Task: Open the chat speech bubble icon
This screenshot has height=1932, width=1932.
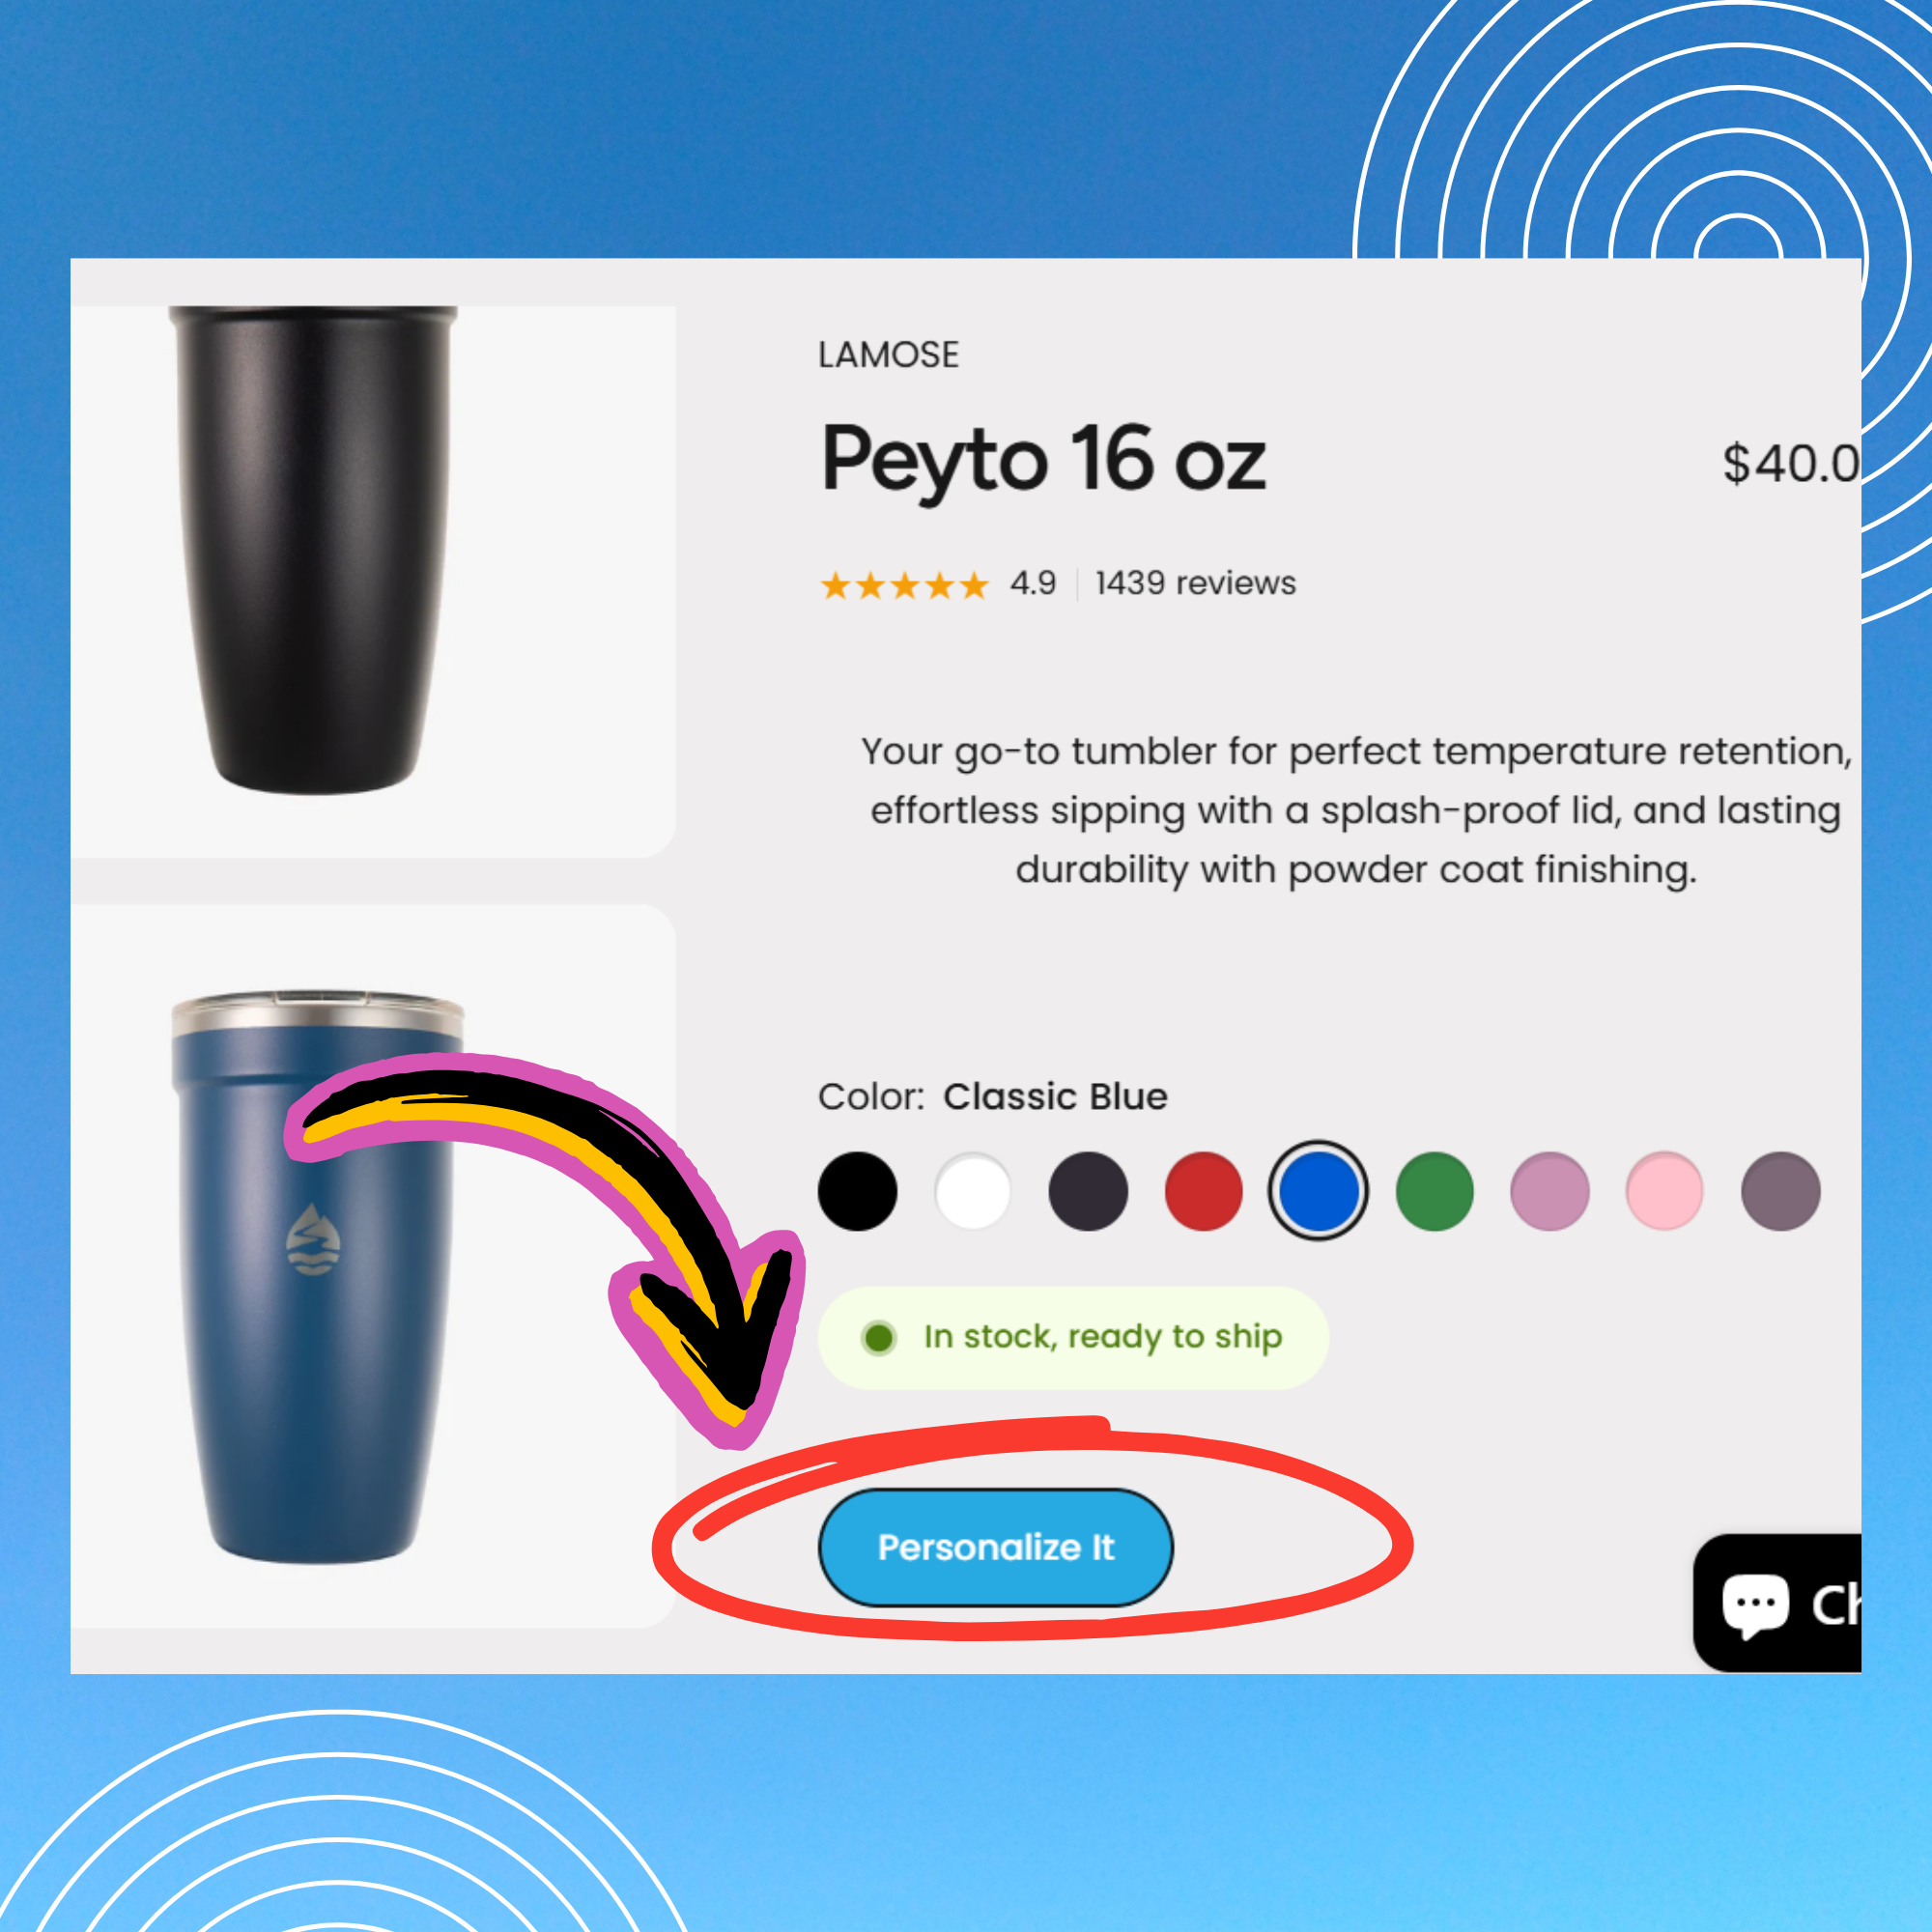Action: 1755,1605
